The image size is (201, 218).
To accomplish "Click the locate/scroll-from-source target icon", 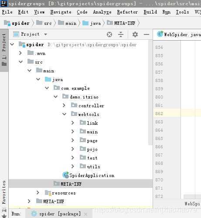I will click(109, 34).
